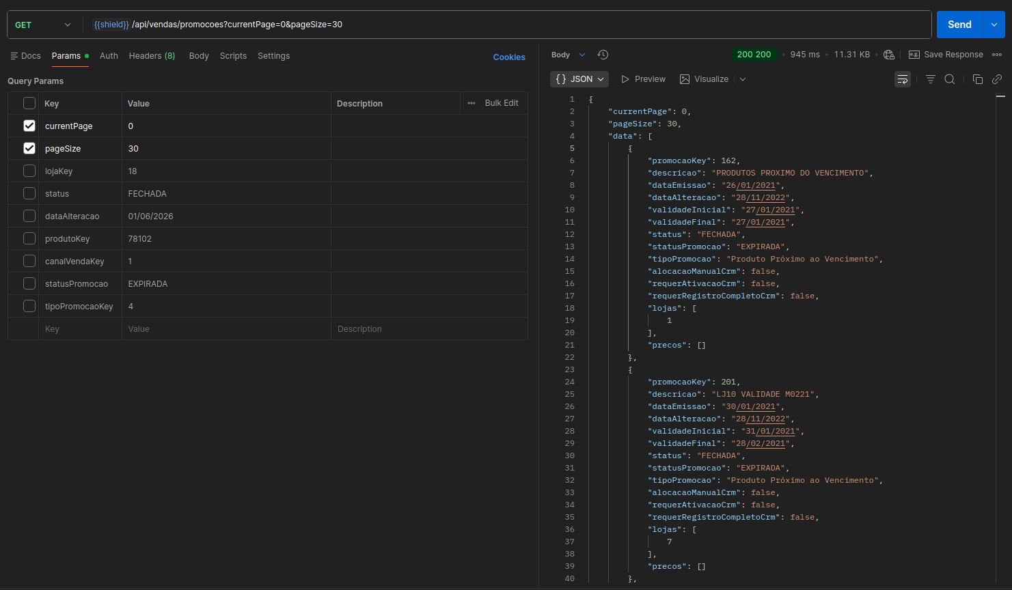Enable the statusPromocao parameter checkbox

point(29,283)
